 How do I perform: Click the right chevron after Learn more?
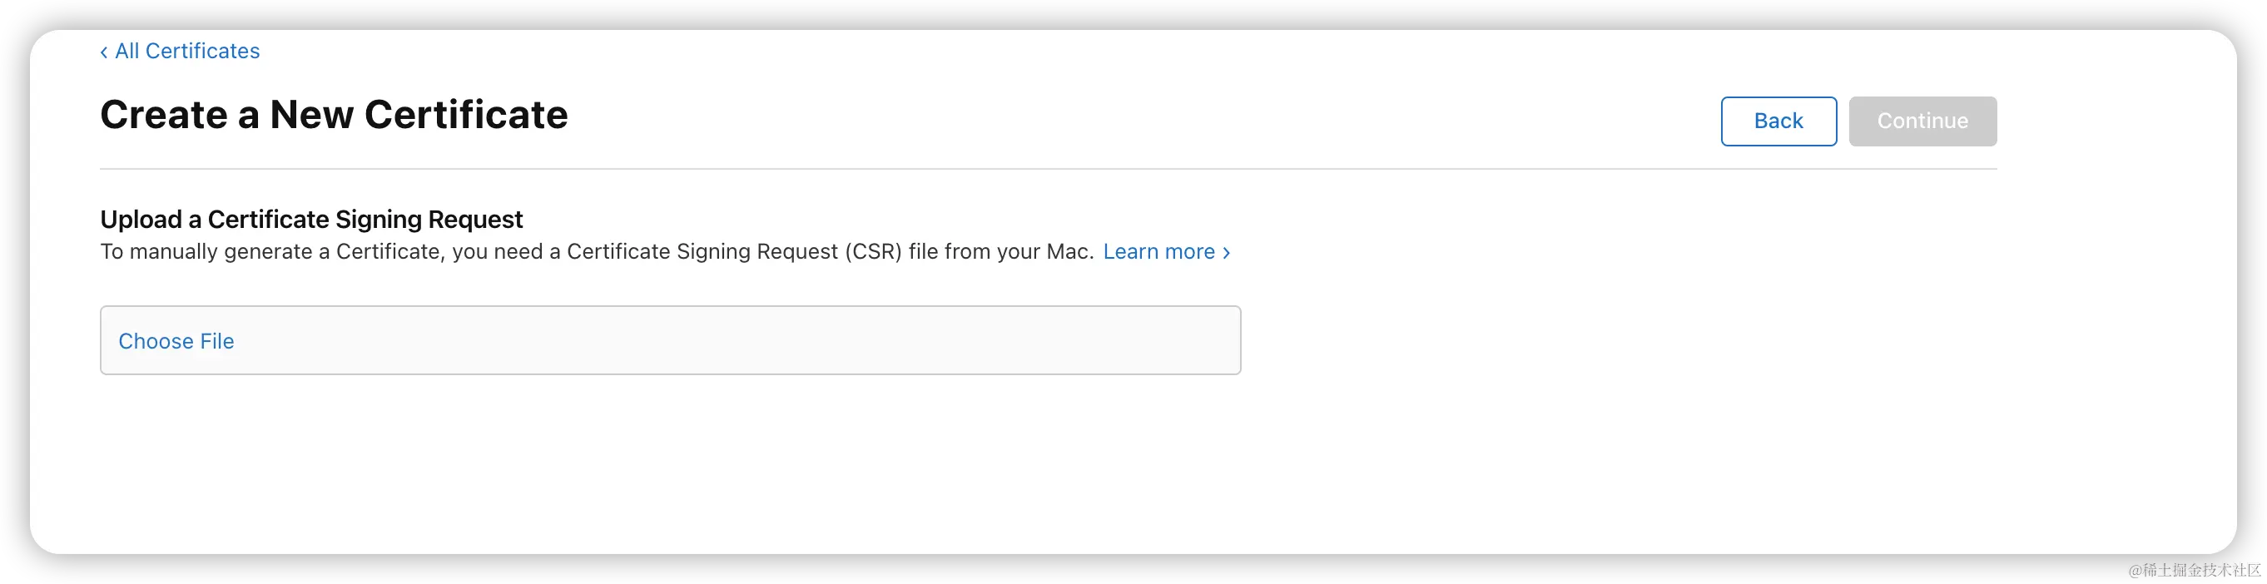tap(1226, 252)
